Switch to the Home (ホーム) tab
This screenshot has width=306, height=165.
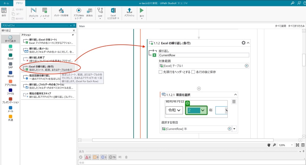(6, 3)
